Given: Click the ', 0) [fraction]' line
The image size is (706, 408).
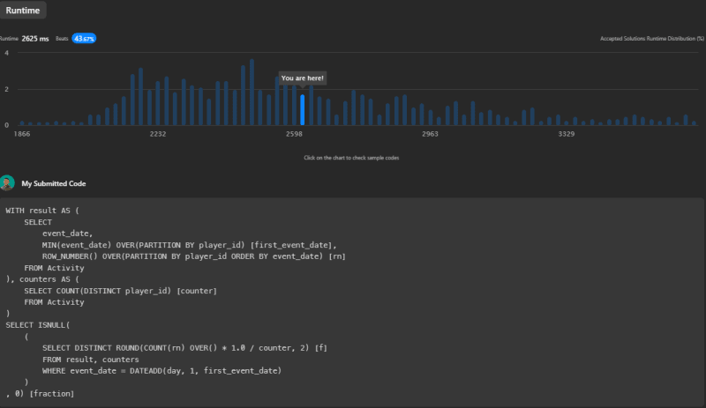Looking at the screenshot, I should click(x=40, y=394).
